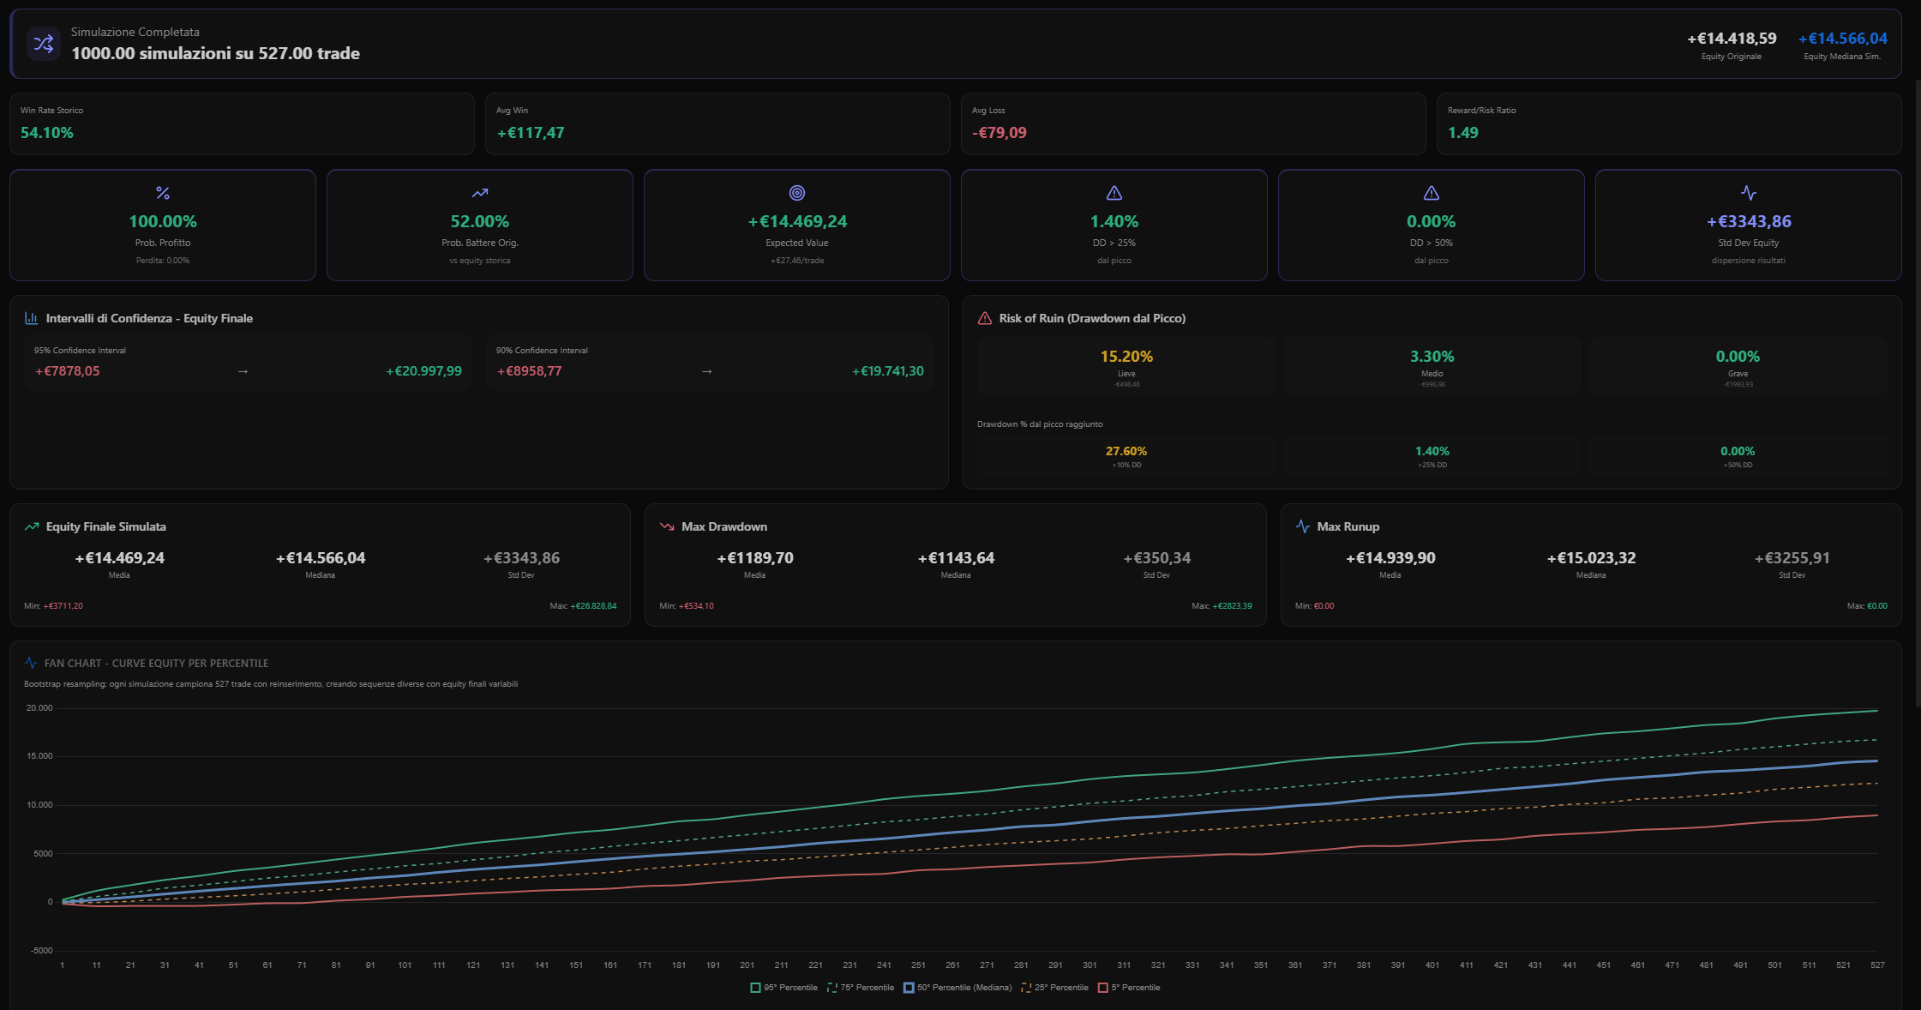The height and width of the screenshot is (1010, 1921).
Task: Click the pulse icon beside Max Runup
Action: pyautogui.click(x=1303, y=526)
